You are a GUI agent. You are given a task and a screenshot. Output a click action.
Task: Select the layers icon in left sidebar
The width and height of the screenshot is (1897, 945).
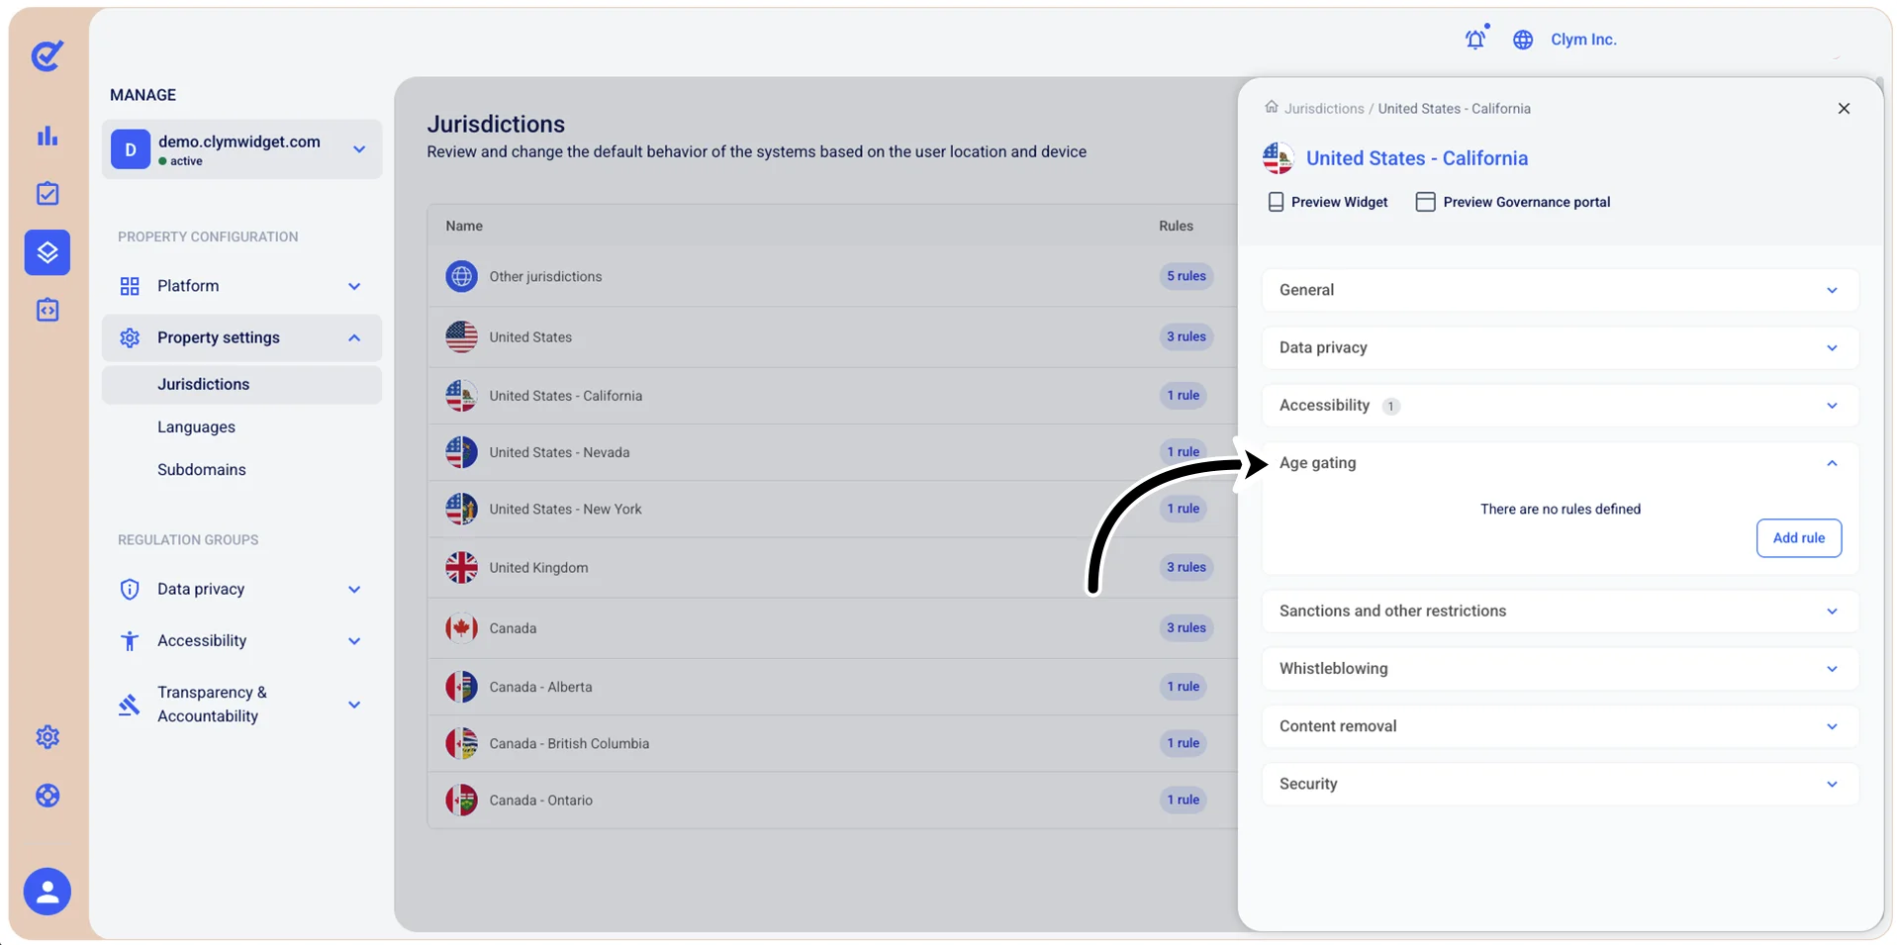(47, 252)
